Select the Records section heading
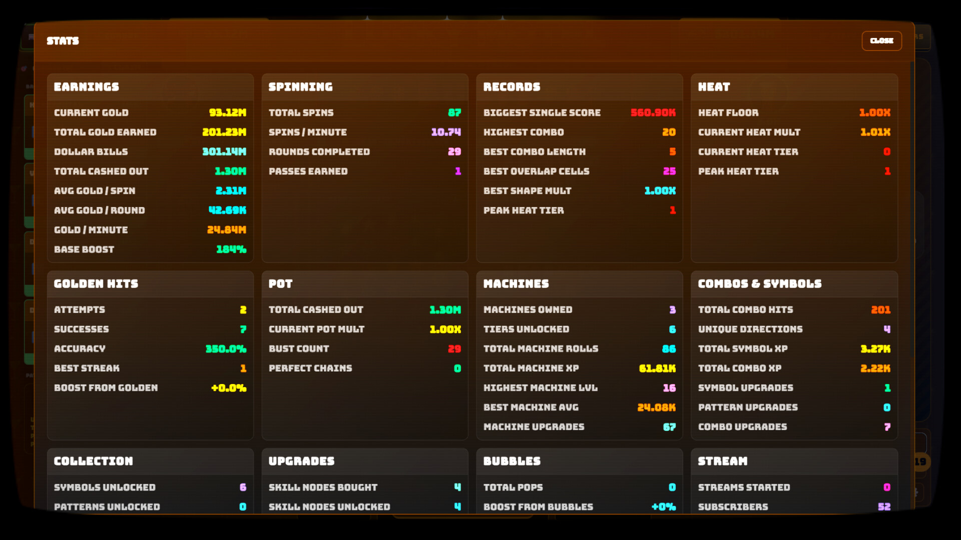 (x=512, y=87)
